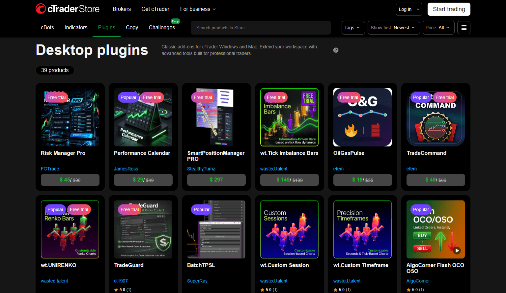Click the search products input field

click(261, 28)
